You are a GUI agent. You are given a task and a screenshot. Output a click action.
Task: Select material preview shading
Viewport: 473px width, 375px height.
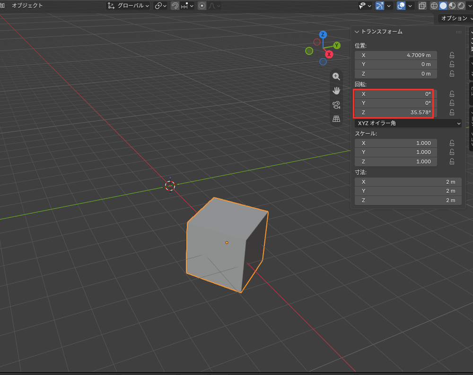452,6
